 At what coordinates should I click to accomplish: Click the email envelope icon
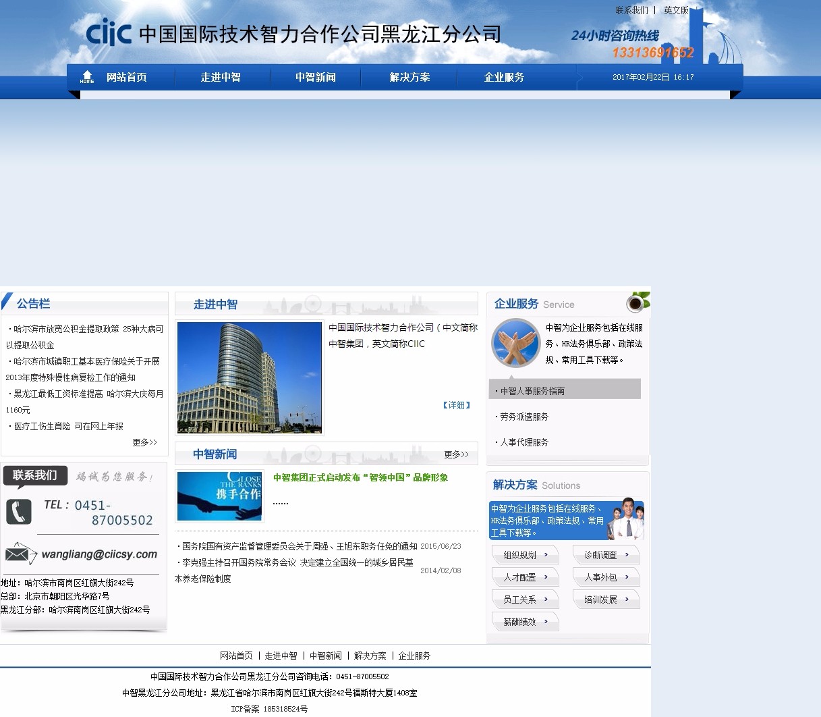point(20,554)
